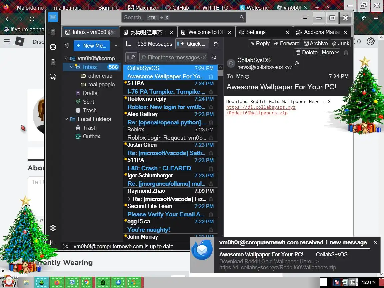The width and height of the screenshot is (384, 288).
Task: Open the Tasks space icon
Action: click(53, 62)
